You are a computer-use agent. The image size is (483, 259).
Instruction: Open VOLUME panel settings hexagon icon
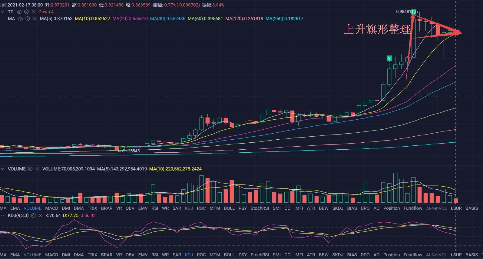[30, 169]
